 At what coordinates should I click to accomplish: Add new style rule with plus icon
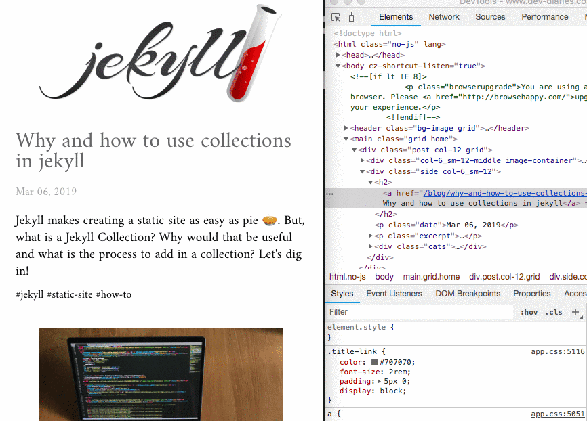pos(575,312)
